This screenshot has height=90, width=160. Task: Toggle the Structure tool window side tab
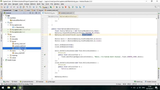click(1, 27)
